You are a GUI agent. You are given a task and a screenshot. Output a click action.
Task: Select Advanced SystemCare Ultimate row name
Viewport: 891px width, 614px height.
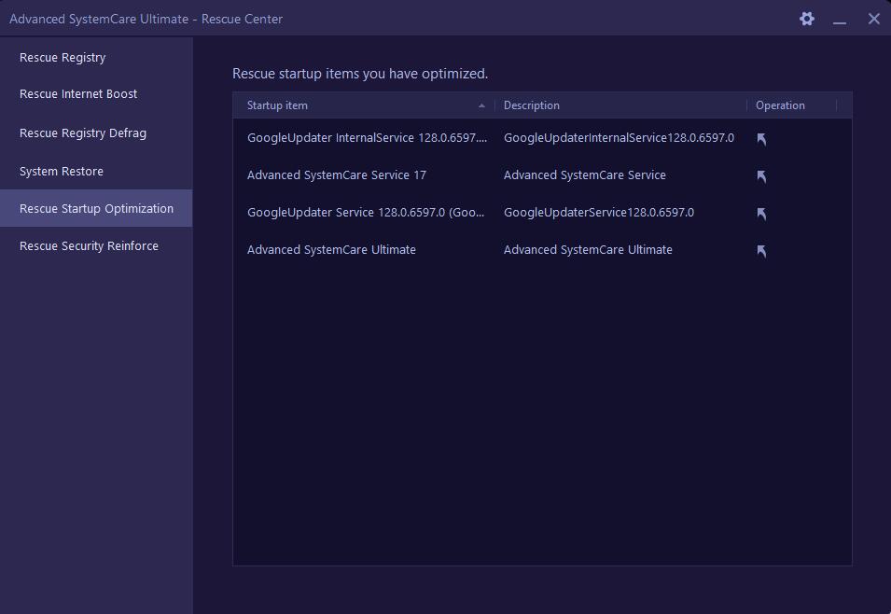(x=331, y=249)
